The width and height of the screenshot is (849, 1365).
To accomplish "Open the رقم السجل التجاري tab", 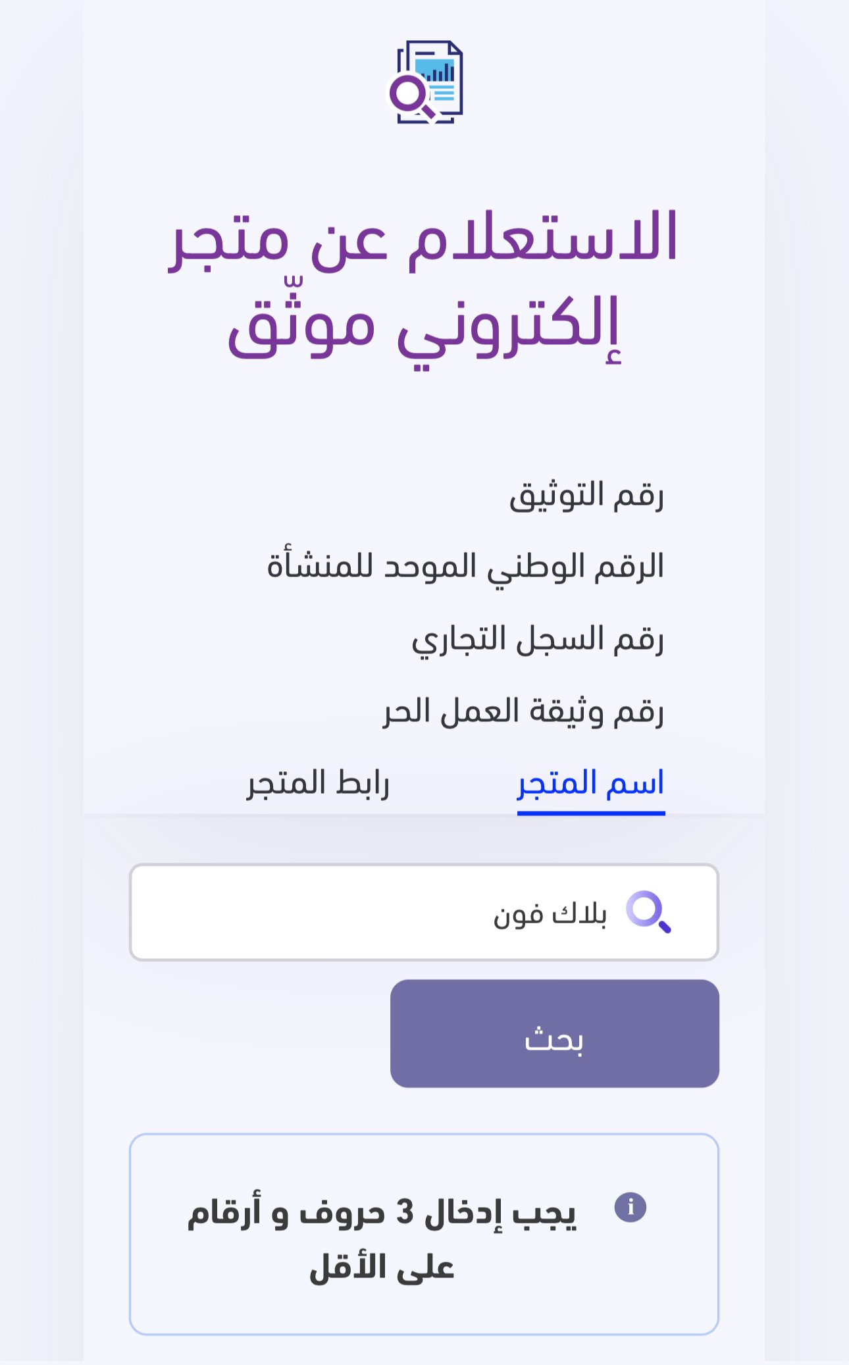I will tap(538, 639).
